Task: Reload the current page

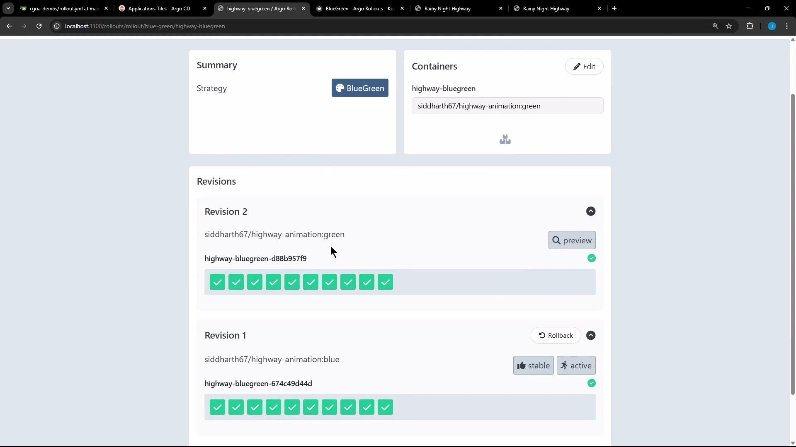Action: pos(39,26)
